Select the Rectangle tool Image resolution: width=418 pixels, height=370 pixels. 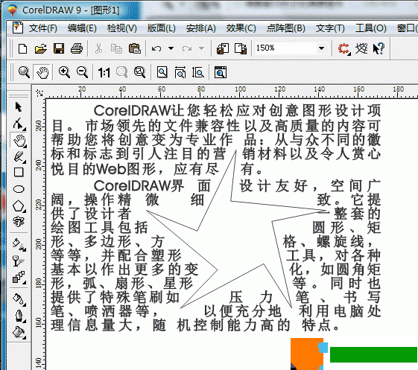(19, 173)
